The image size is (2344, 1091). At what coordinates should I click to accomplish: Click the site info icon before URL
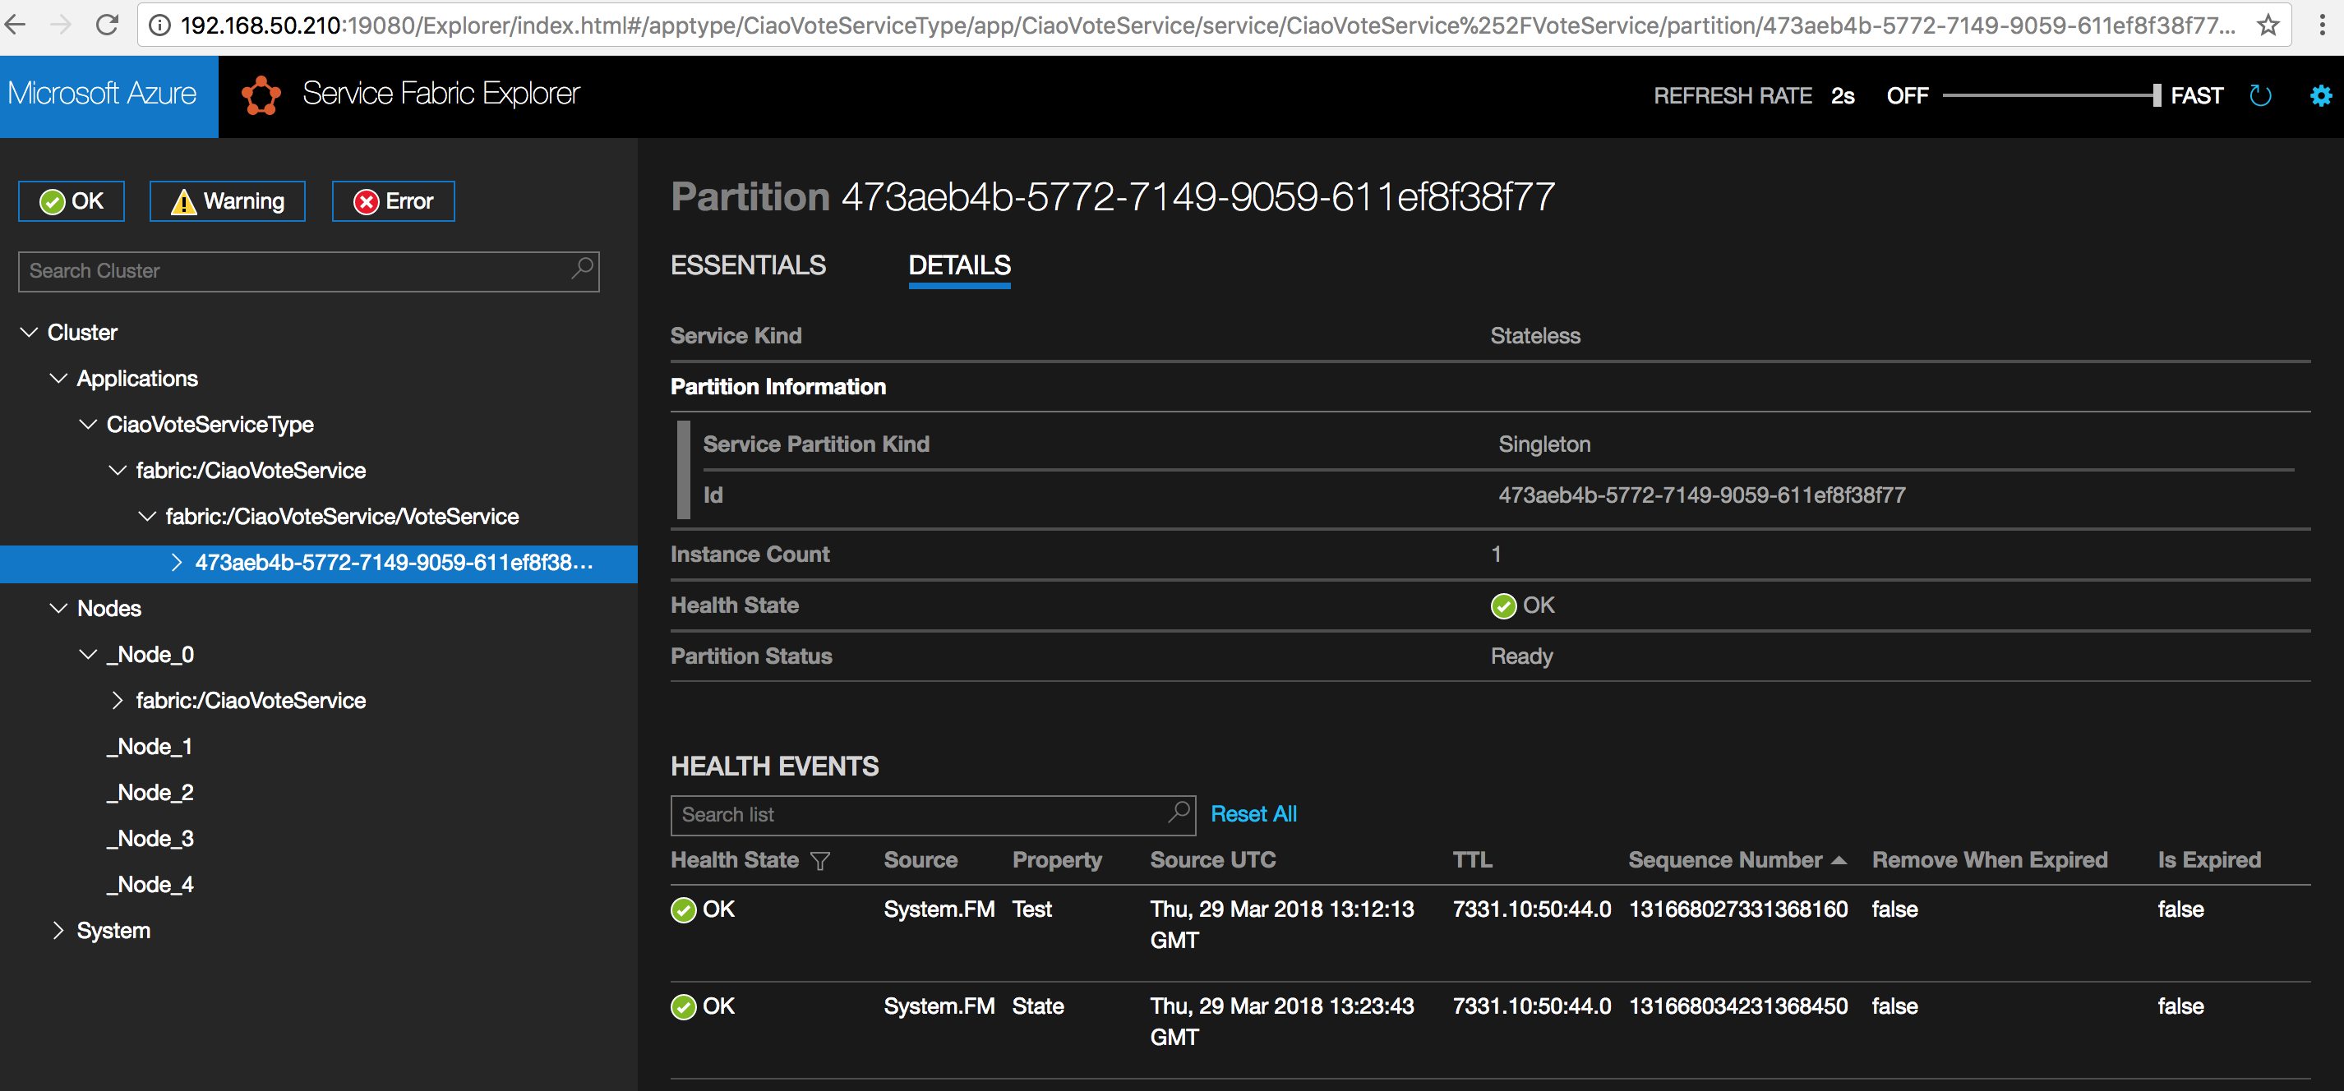(159, 25)
